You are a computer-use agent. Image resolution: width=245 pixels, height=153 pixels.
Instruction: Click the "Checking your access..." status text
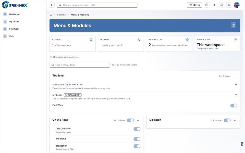coord(66,57)
